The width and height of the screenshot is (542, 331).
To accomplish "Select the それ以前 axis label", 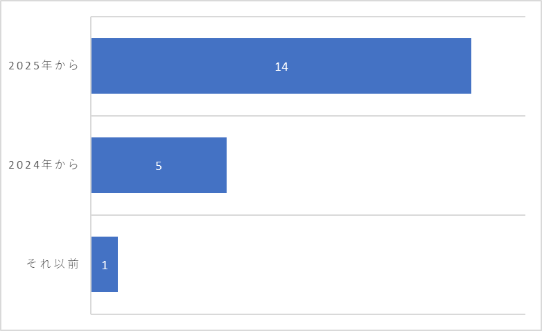I will [x=53, y=264].
